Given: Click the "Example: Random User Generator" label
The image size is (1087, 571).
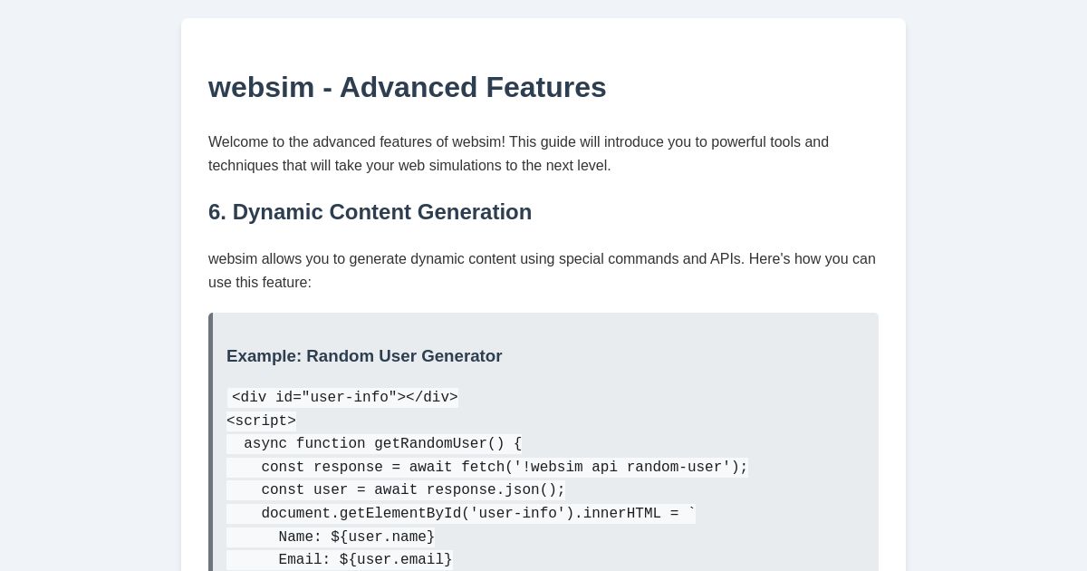Looking at the screenshot, I should [x=364, y=356].
